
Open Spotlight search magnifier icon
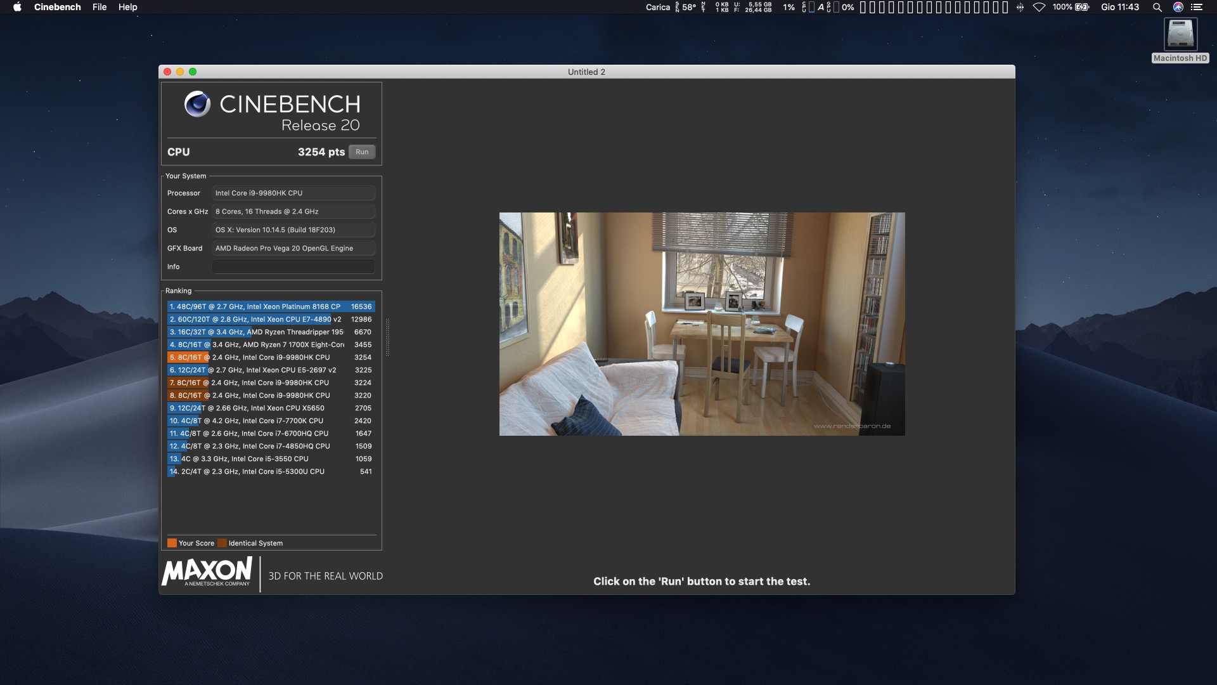tap(1157, 7)
